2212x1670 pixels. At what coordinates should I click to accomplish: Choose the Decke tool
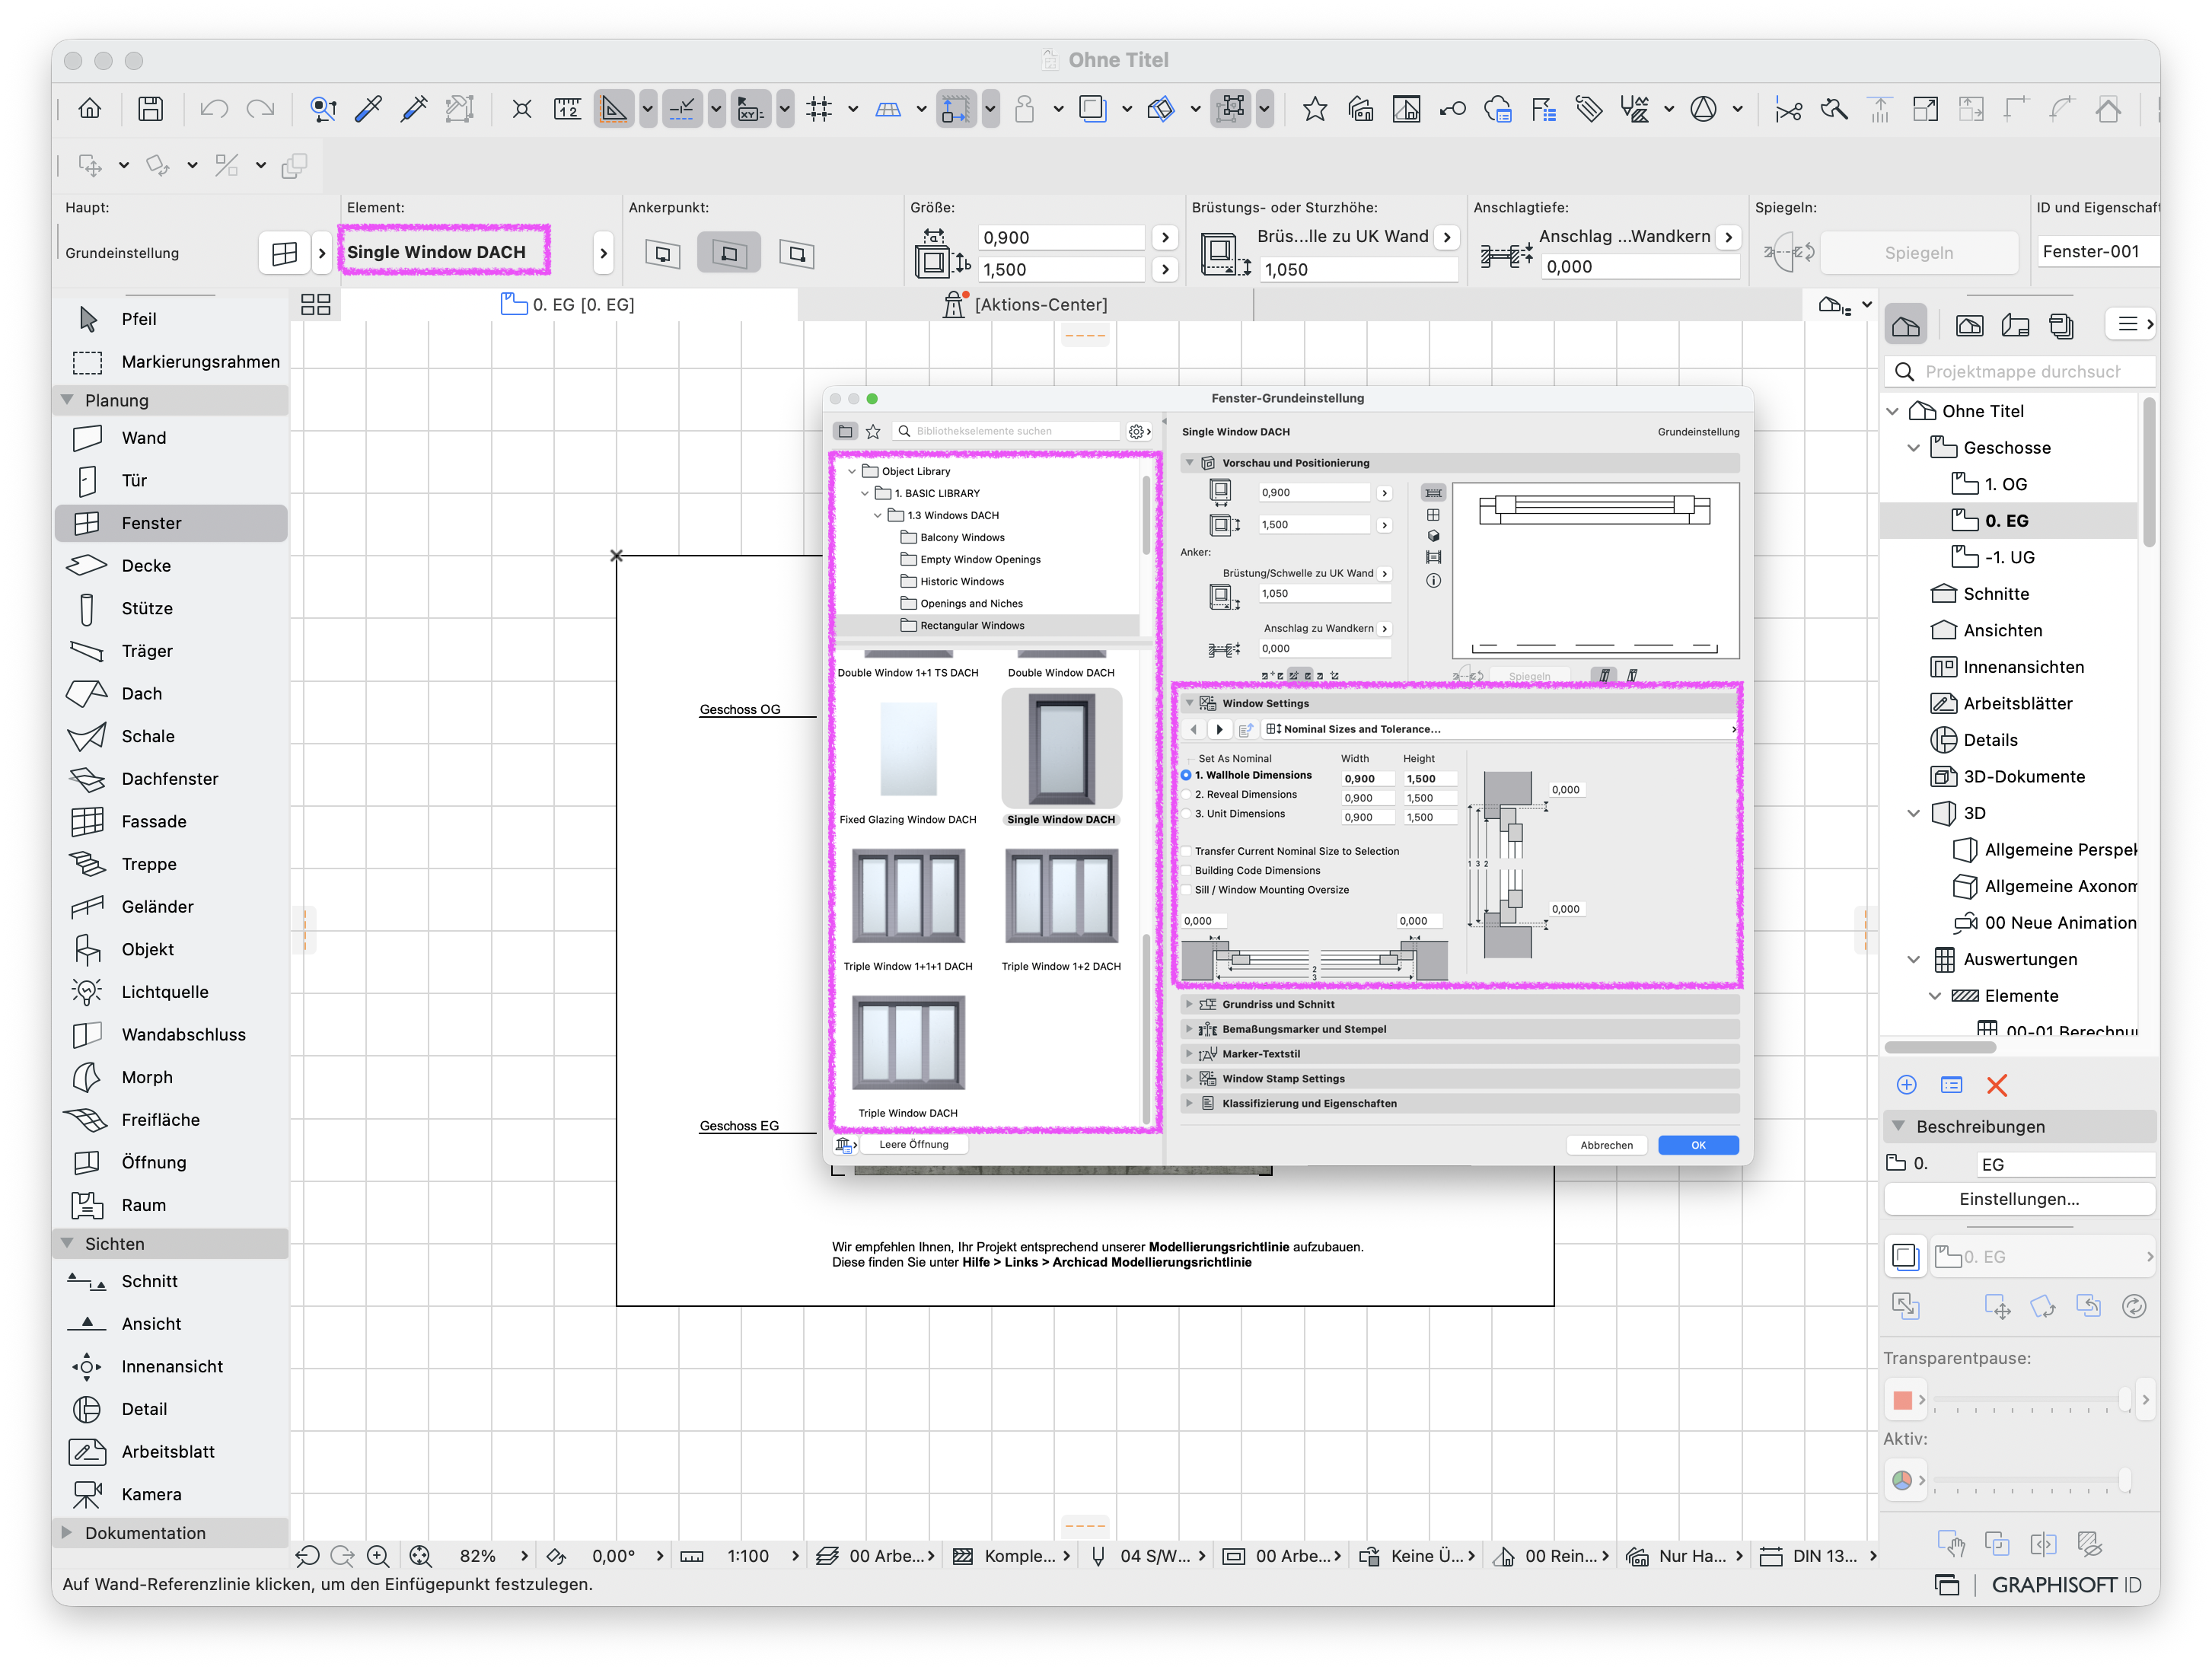point(171,566)
